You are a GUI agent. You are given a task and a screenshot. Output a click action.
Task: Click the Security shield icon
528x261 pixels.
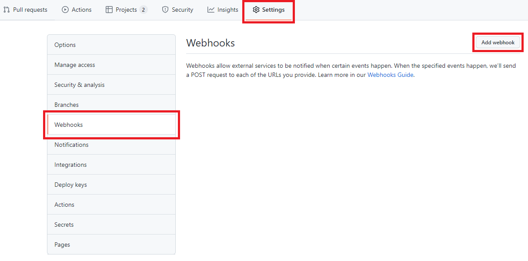(x=165, y=10)
